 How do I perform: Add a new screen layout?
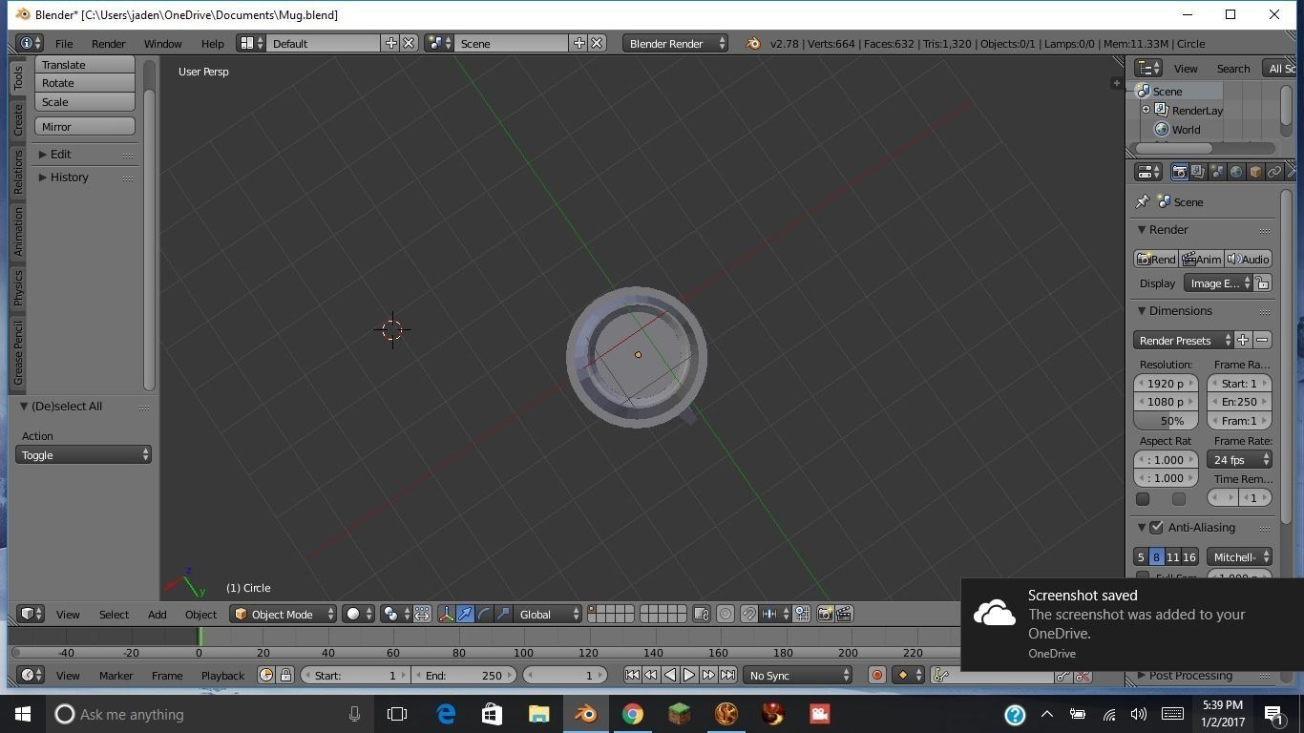click(x=390, y=43)
